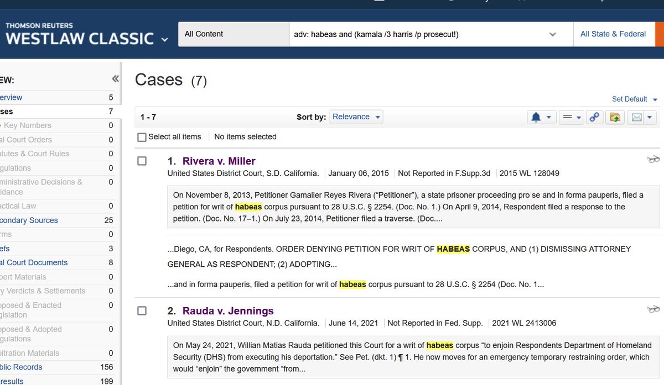Check the box for Rauda v. Jennings

click(142, 311)
